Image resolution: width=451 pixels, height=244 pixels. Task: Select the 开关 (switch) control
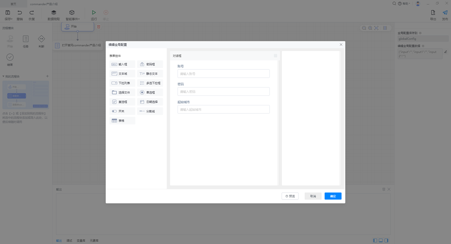pyautogui.click(x=123, y=111)
